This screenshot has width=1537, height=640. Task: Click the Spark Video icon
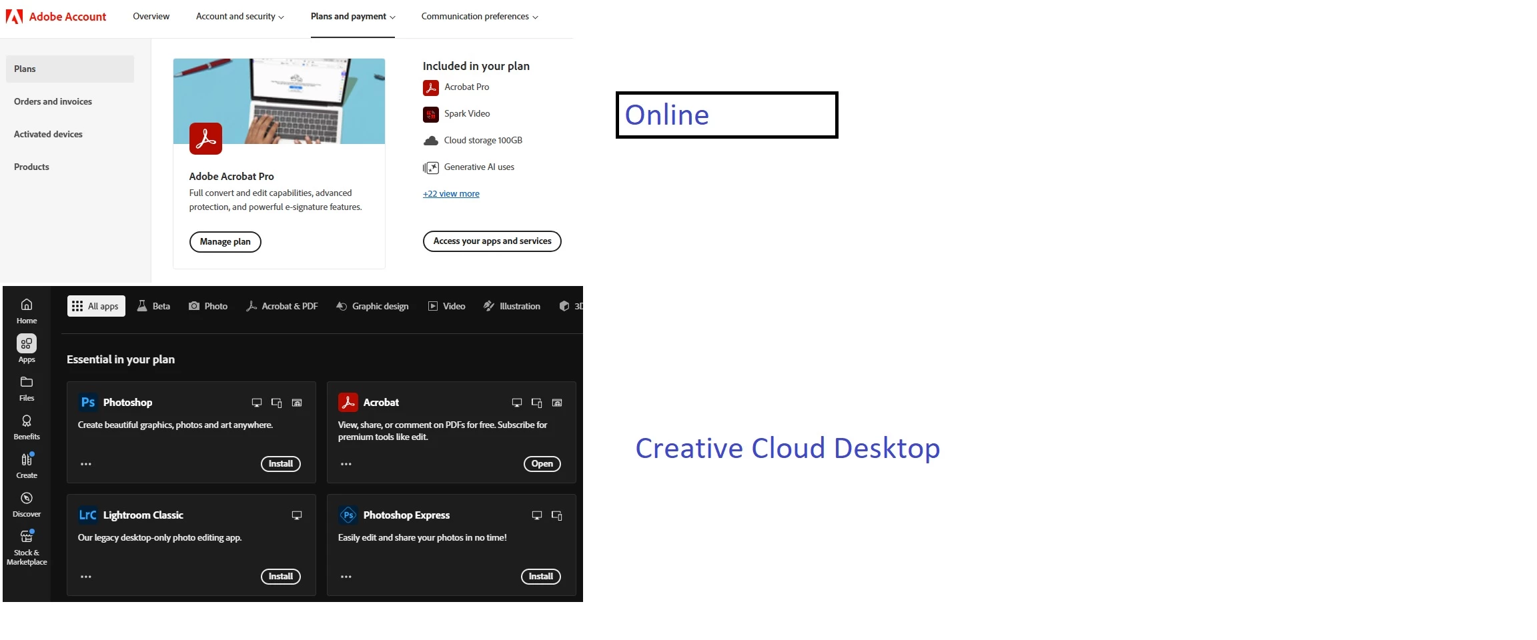point(431,114)
